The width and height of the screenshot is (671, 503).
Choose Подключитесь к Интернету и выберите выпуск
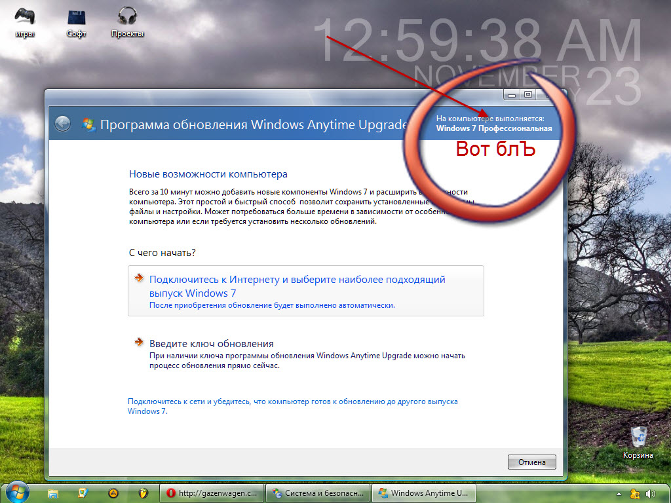(305, 291)
